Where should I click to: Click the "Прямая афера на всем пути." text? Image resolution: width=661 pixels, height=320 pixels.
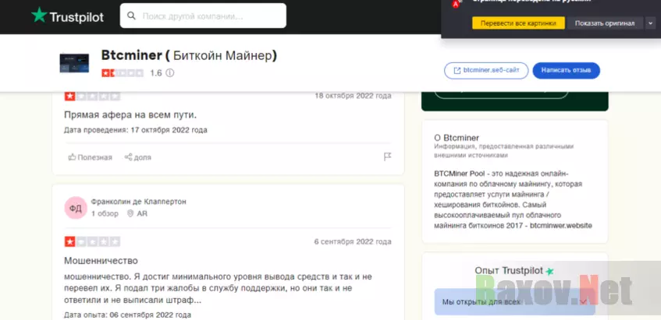(x=130, y=114)
